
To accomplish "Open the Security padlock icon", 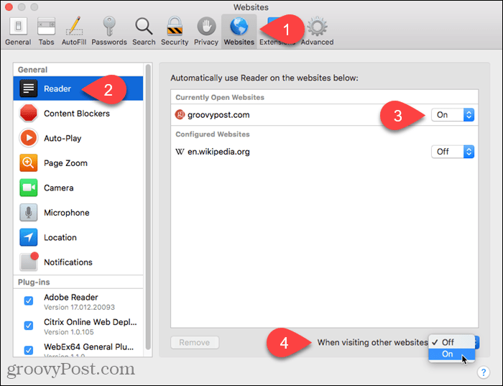I will [x=175, y=26].
